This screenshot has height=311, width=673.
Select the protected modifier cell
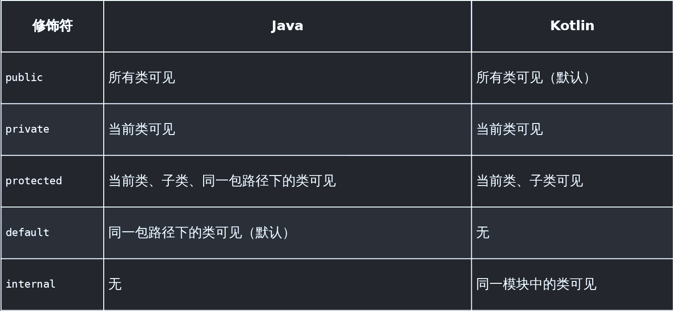point(52,181)
